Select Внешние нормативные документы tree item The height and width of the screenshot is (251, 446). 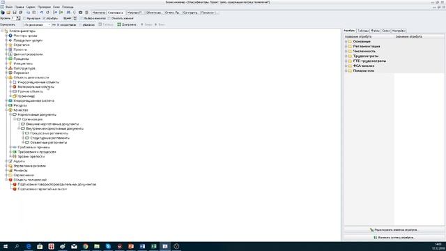(x=52, y=124)
